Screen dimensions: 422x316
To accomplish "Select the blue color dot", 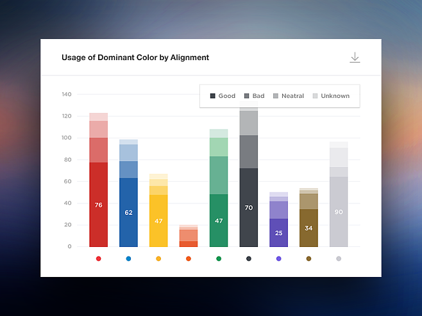I will pos(128,258).
